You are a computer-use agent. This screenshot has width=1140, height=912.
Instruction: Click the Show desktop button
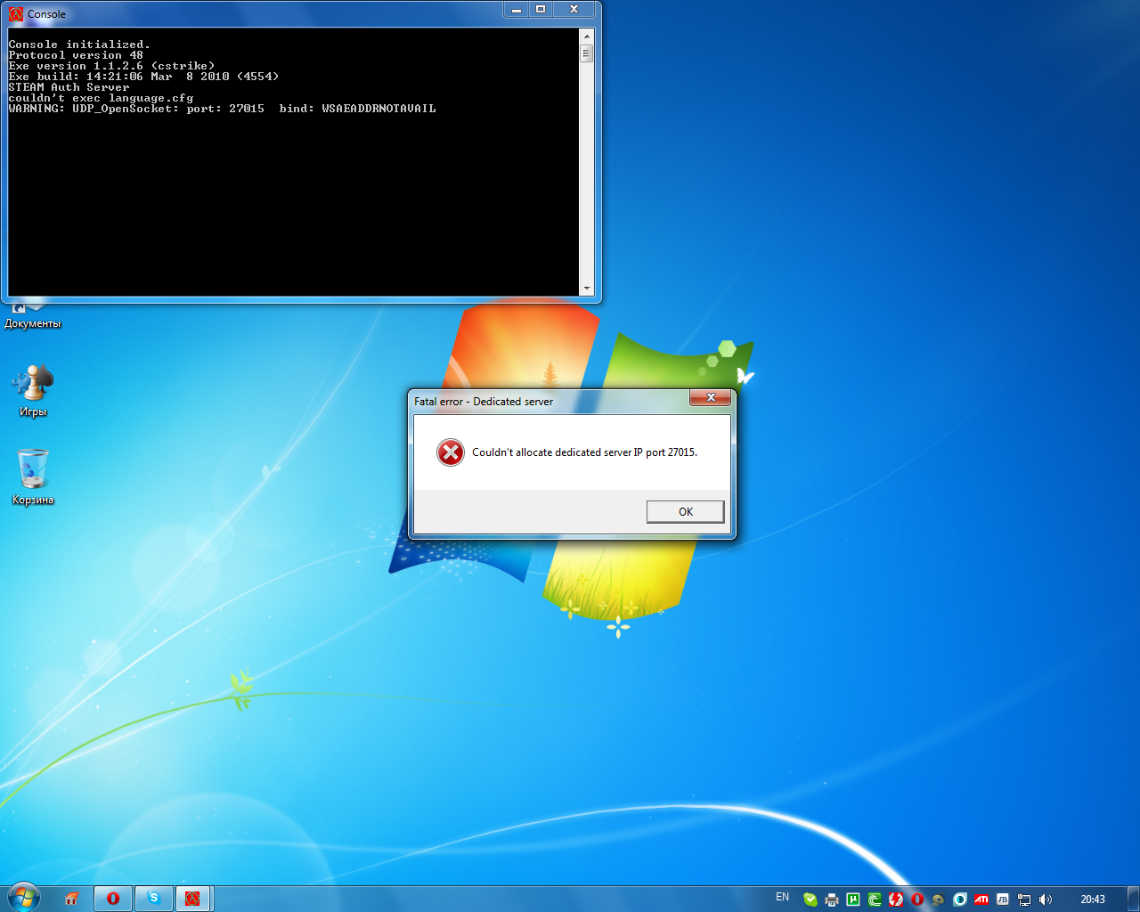point(1133,899)
